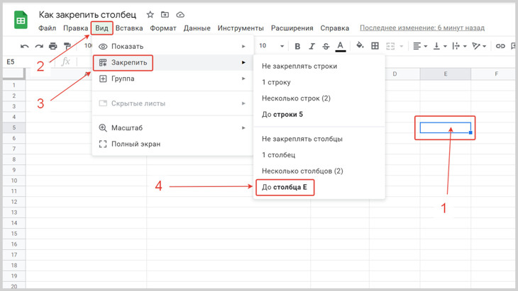The height and width of the screenshot is (291, 518).
Task: Click the Undo arrow icon
Action: point(24,46)
